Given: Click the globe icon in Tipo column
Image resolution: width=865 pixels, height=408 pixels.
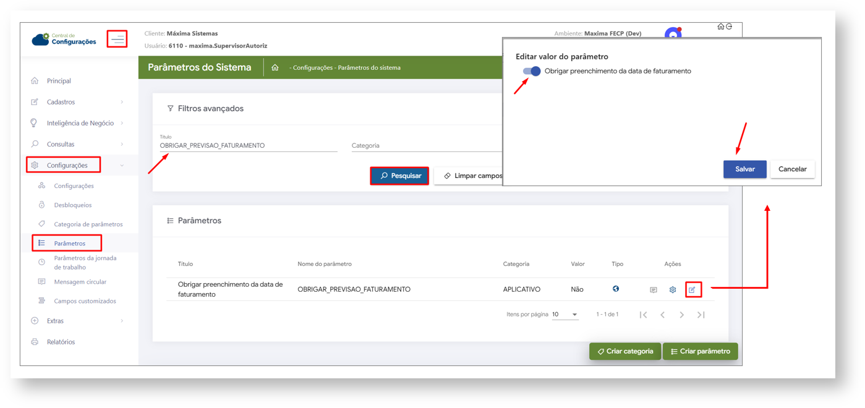Looking at the screenshot, I should tap(616, 289).
